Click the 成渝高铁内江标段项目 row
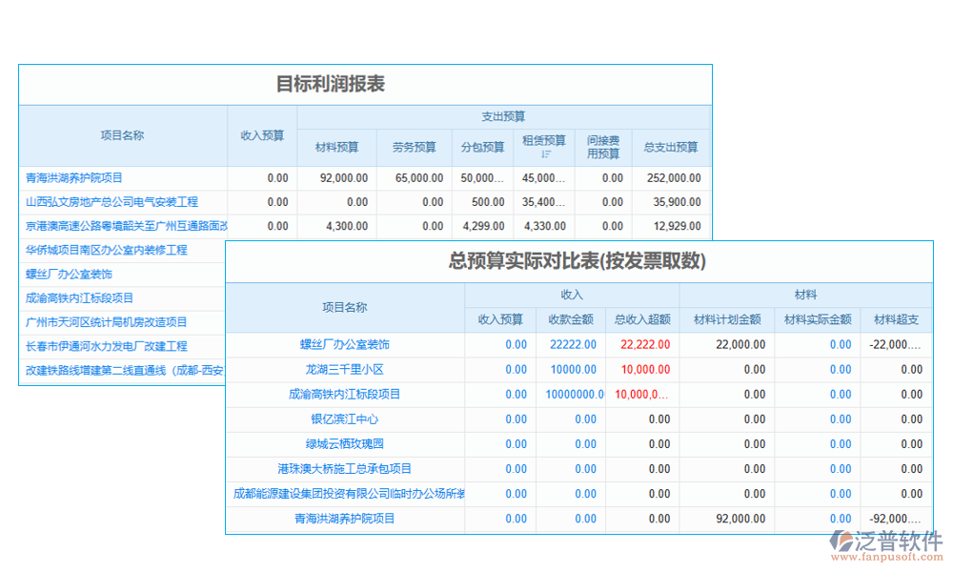Image resolution: width=953 pixels, height=572 pixels. (343, 394)
